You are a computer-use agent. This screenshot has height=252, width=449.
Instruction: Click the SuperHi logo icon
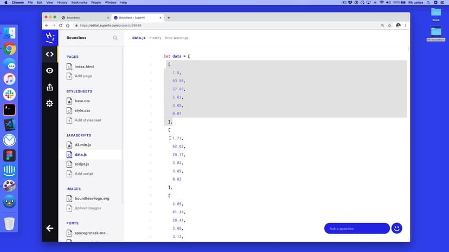(x=49, y=37)
